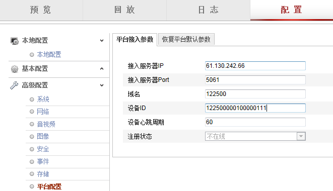
Task: Click the 本地配置 monitor icon
Action: pyautogui.click(x=15, y=41)
